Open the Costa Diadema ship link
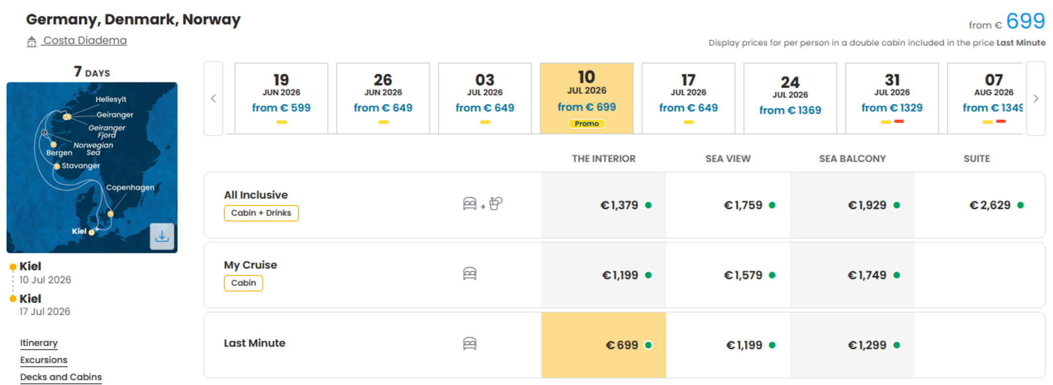The height and width of the screenshot is (385, 1053). [85, 41]
